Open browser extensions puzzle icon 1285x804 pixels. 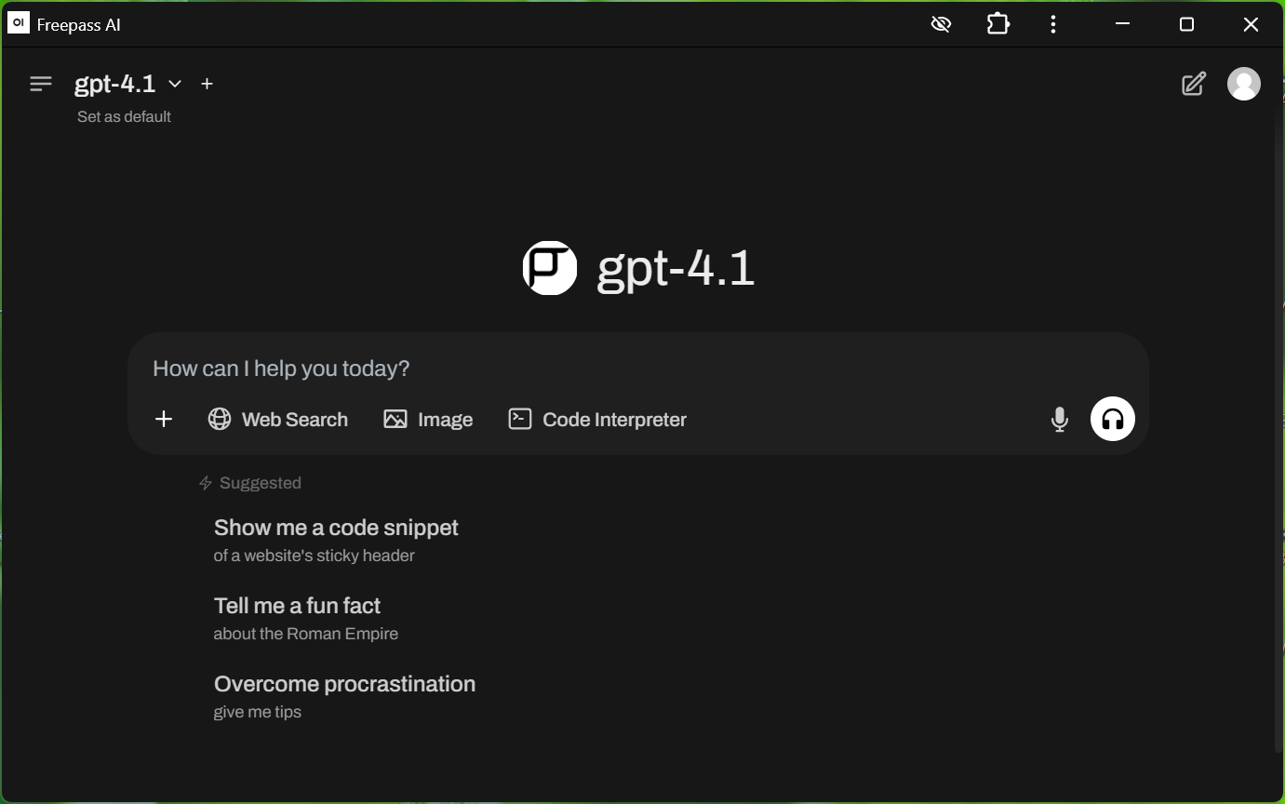click(998, 24)
